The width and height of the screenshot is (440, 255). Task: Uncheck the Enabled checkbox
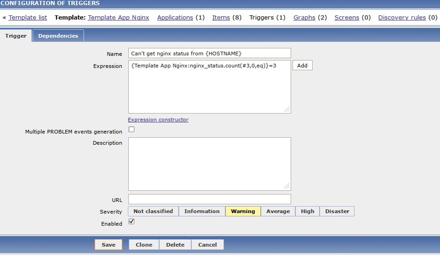(x=131, y=221)
